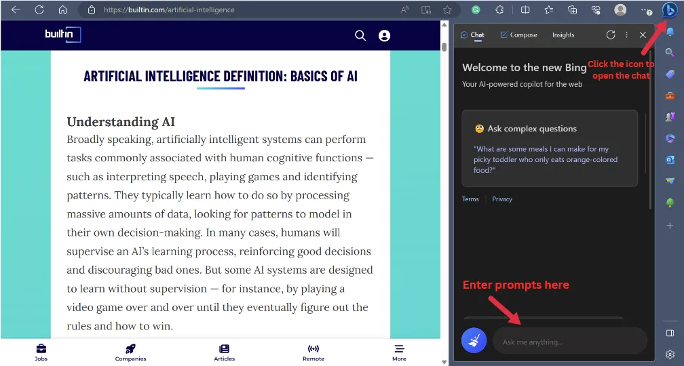Open Games chess icon in sidebar
The image size is (684, 366).
[670, 117]
